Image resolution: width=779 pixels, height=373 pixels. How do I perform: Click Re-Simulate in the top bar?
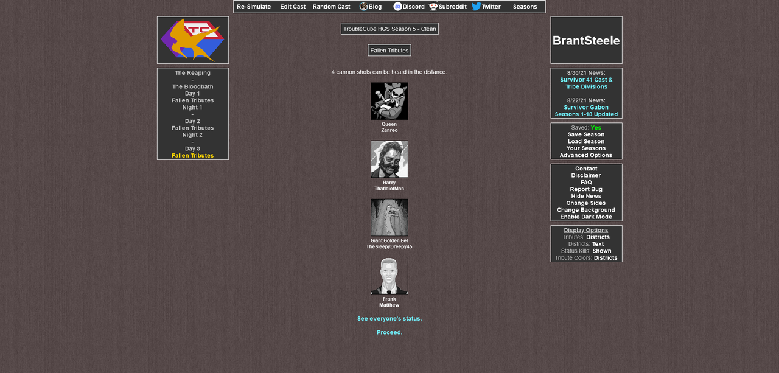pos(254,7)
